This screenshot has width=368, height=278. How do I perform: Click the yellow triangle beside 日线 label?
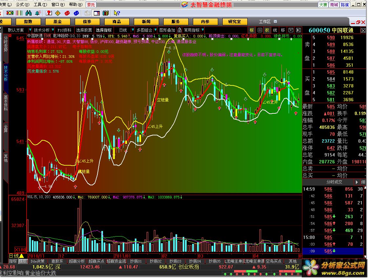click(21, 256)
